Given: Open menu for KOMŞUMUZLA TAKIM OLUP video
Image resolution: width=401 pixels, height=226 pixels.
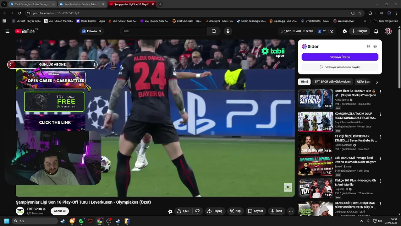Looking at the screenshot, I should point(380,114).
